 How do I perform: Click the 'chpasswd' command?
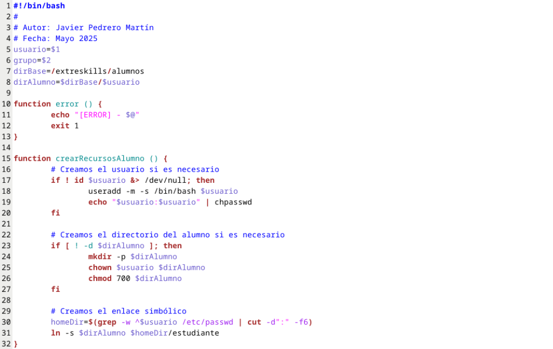tap(233, 202)
